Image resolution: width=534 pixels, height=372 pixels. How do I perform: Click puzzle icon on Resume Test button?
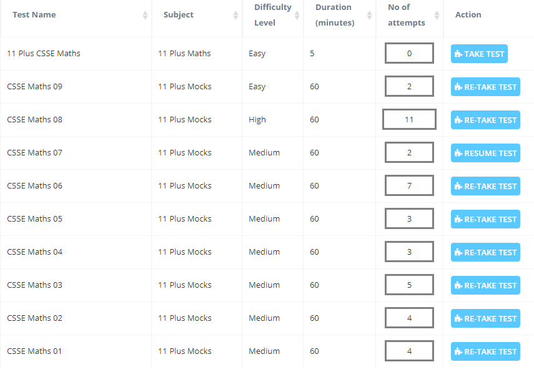point(458,153)
